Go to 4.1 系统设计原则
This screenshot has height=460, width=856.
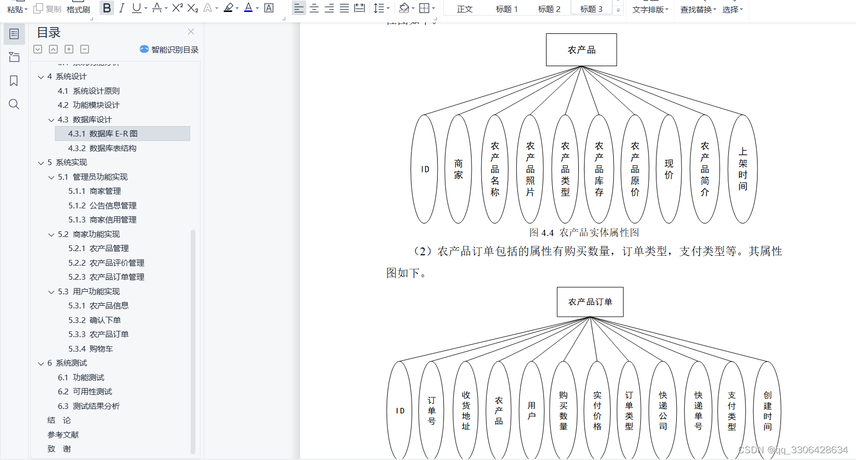click(89, 91)
